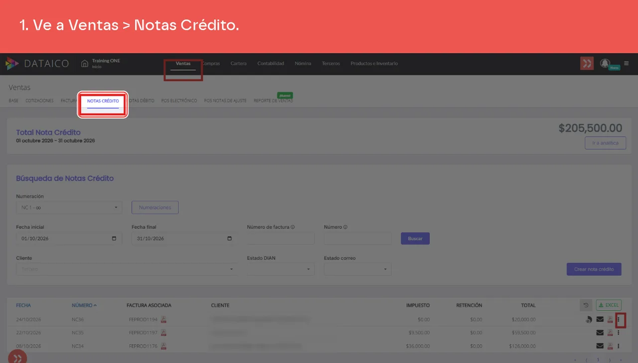Open the Inicio home icon

click(x=85, y=63)
